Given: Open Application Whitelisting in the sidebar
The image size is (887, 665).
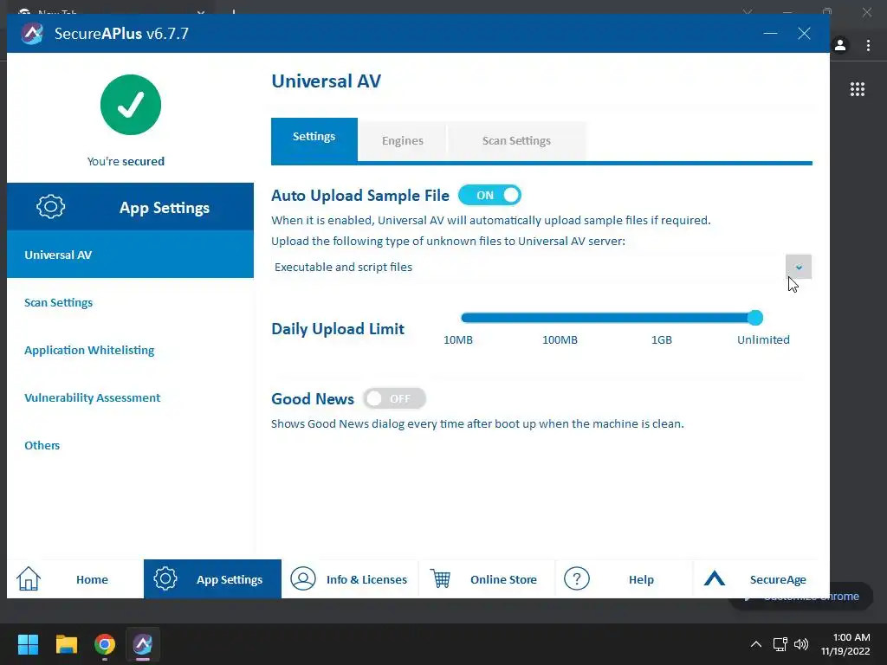Looking at the screenshot, I should coord(89,350).
